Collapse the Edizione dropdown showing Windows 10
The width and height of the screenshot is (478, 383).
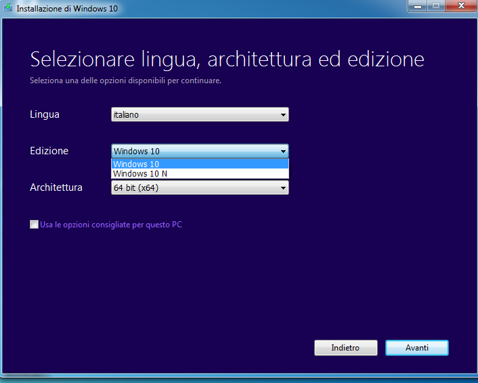(x=200, y=151)
